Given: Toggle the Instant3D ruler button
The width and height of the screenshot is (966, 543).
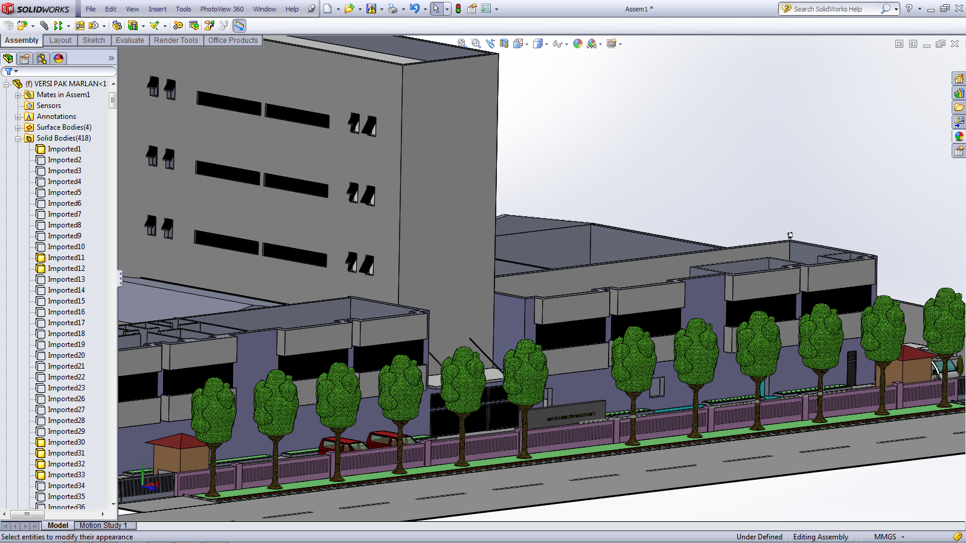Looking at the screenshot, I should pos(240,25).
